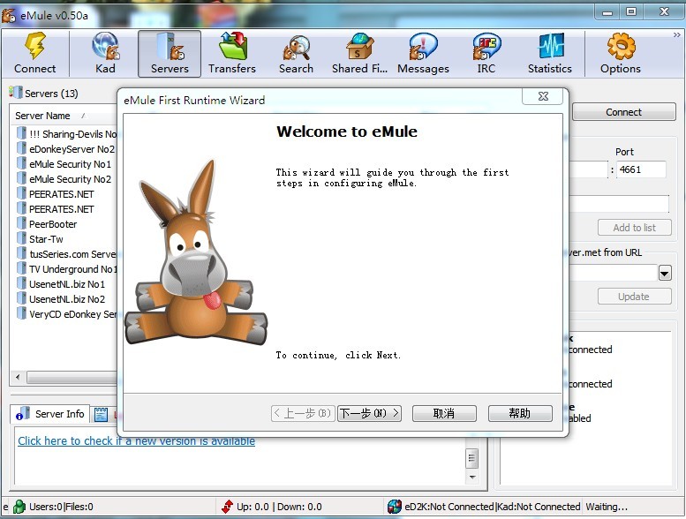Click the eMule title bar app icon
686x519 pixels.
click(9, 16)
